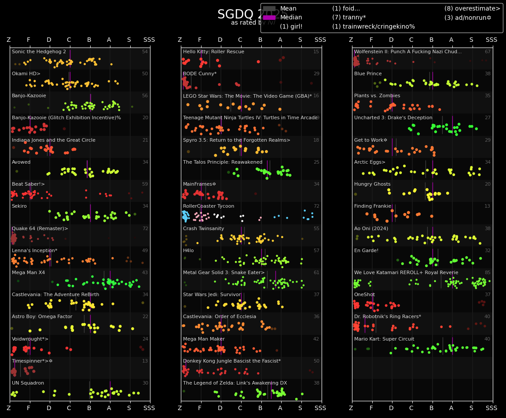Click 'Spyro 3.5: Return to the Forgotten Realms>'

click(237, 140)
